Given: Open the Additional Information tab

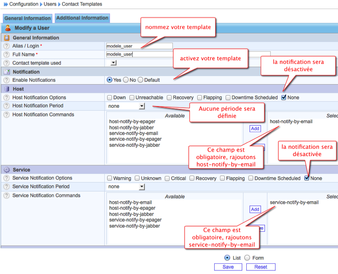Looking at the screenshot, I should 82,18.
